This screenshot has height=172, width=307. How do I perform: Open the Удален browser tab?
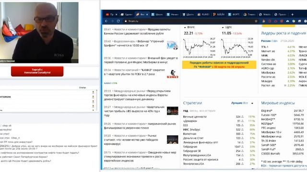coord(127,14)
